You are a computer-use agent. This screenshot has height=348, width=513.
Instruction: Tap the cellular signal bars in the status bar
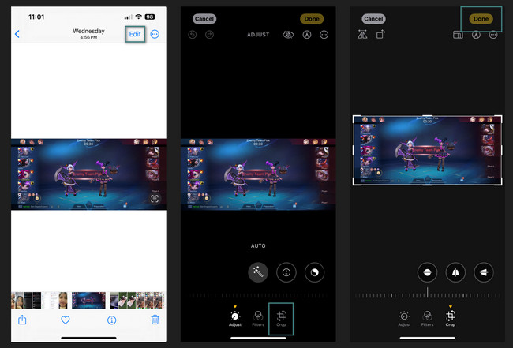click(x=129, y=17)
